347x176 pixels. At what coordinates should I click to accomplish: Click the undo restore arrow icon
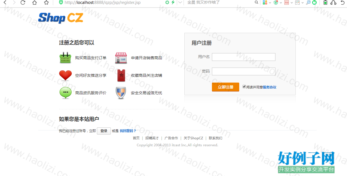point(342,3)
